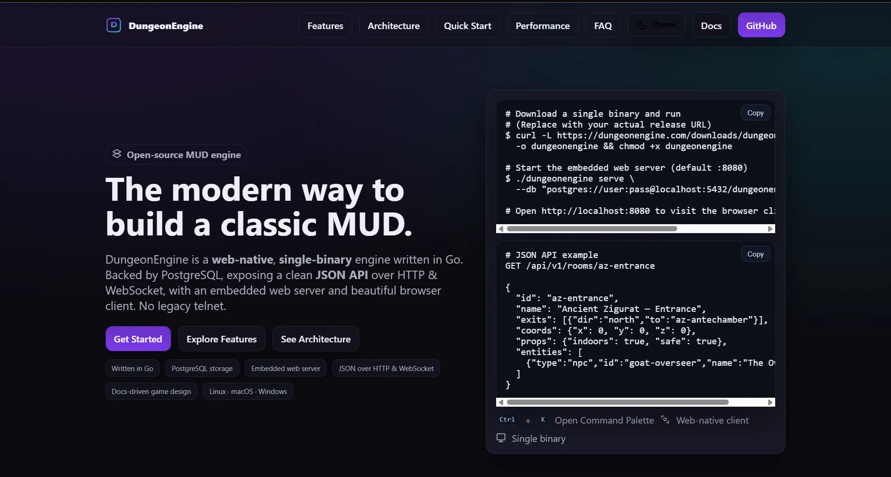The height and width of the screenshot is (477, 891).
Task: Click the Web-native client icon
Action: (665, 419)
